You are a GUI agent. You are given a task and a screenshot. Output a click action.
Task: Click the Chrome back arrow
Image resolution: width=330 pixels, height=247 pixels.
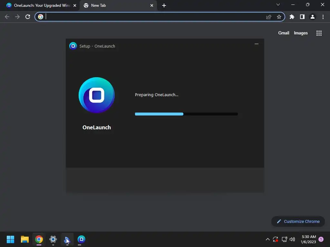tap(7, 17)
